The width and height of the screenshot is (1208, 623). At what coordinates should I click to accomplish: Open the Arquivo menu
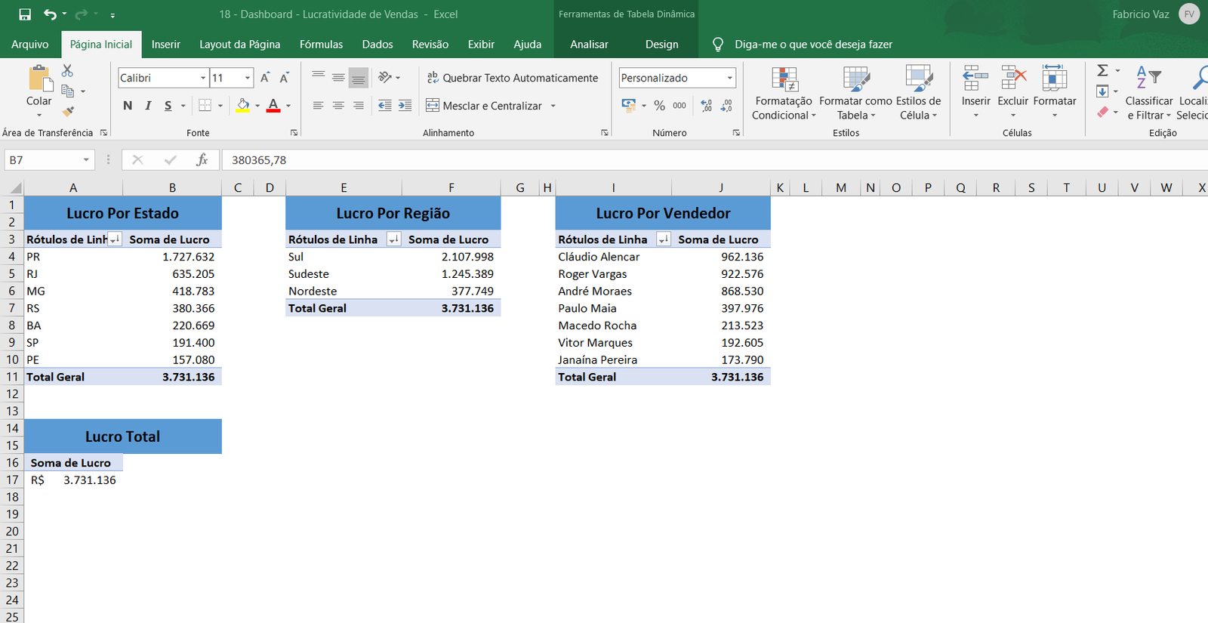pyautogui.click(x=30, y=45)
